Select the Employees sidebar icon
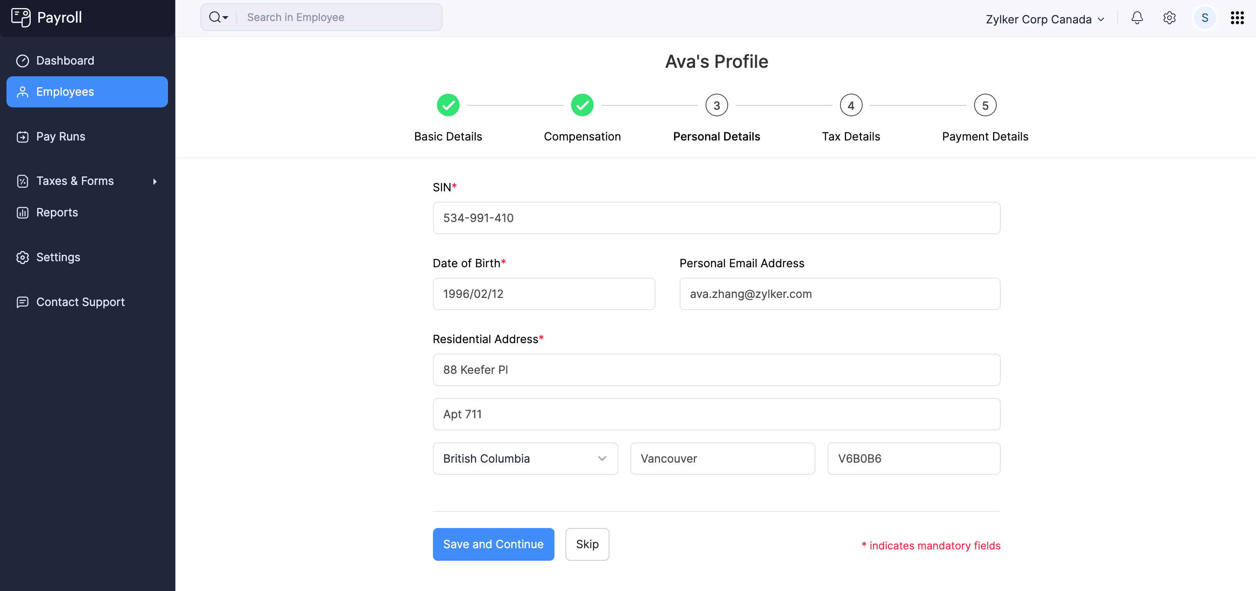The image size is (1256, 591). pos(23,92)
